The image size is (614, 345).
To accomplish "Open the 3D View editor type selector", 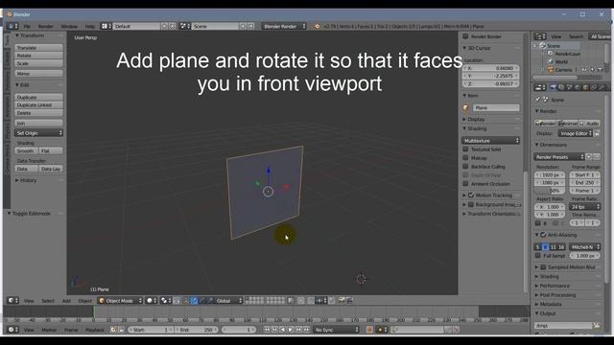I will pos(12,300).
